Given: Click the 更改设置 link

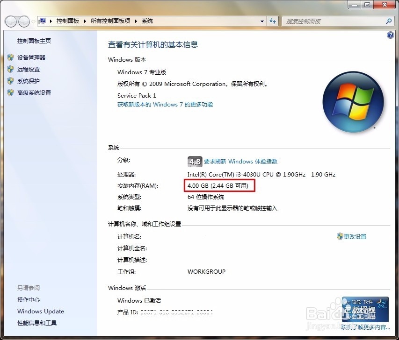Looking at the screenshot, I should (x=355, y=237).
